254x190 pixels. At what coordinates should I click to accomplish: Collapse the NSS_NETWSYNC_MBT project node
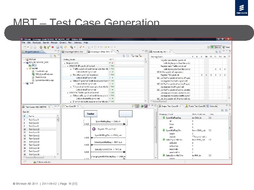click(24, 62)
